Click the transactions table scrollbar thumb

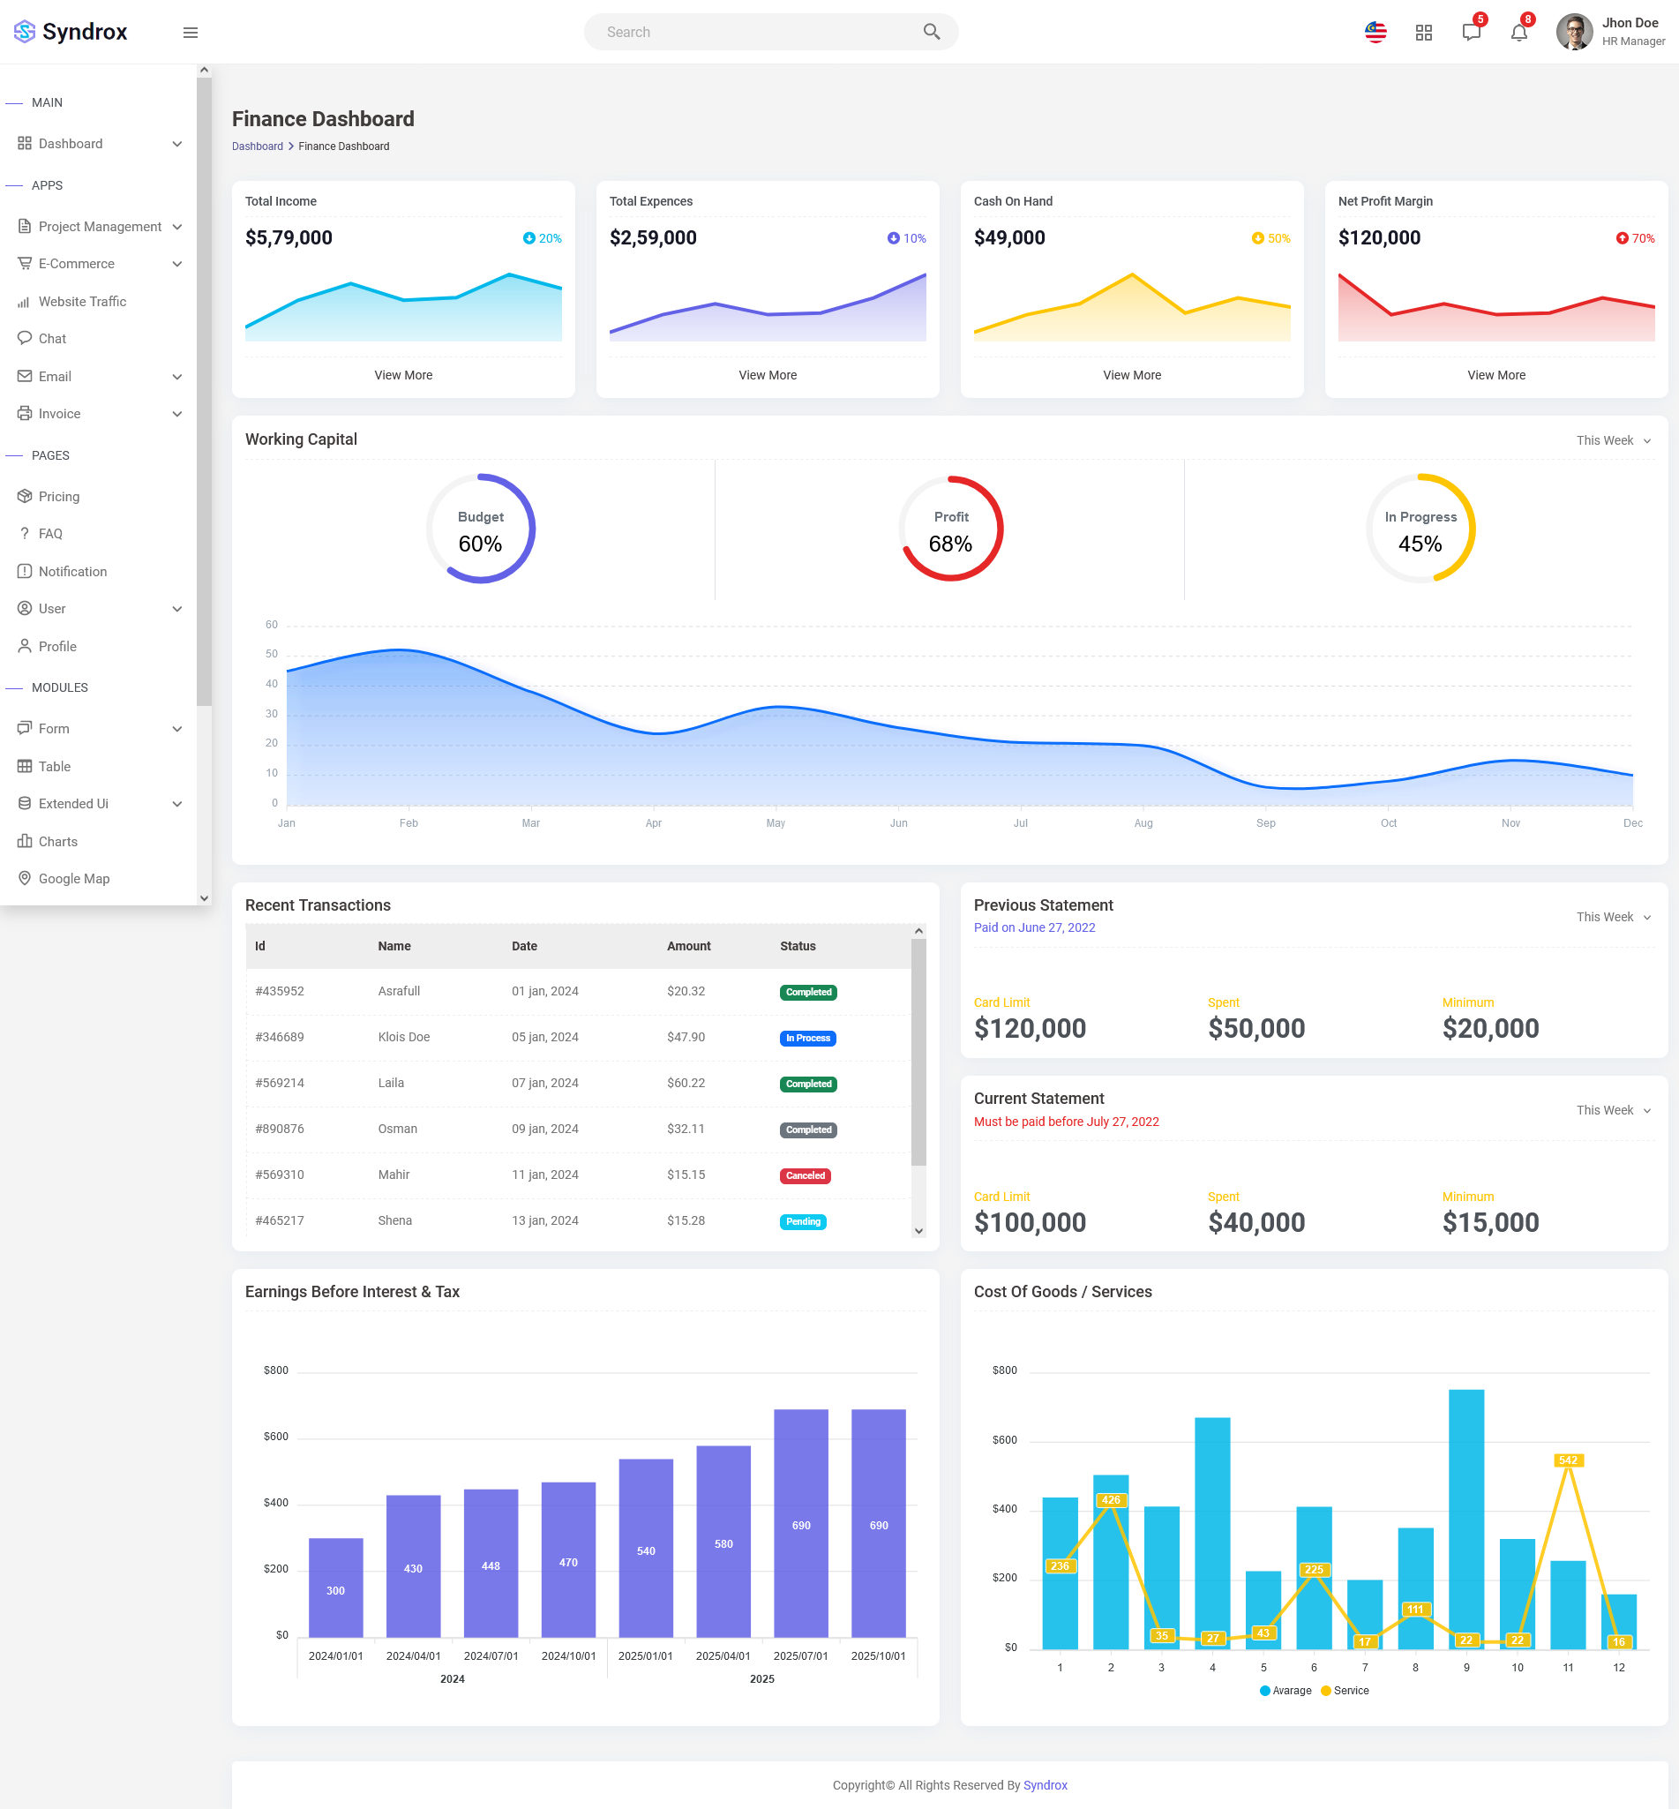coord(918,1052)
